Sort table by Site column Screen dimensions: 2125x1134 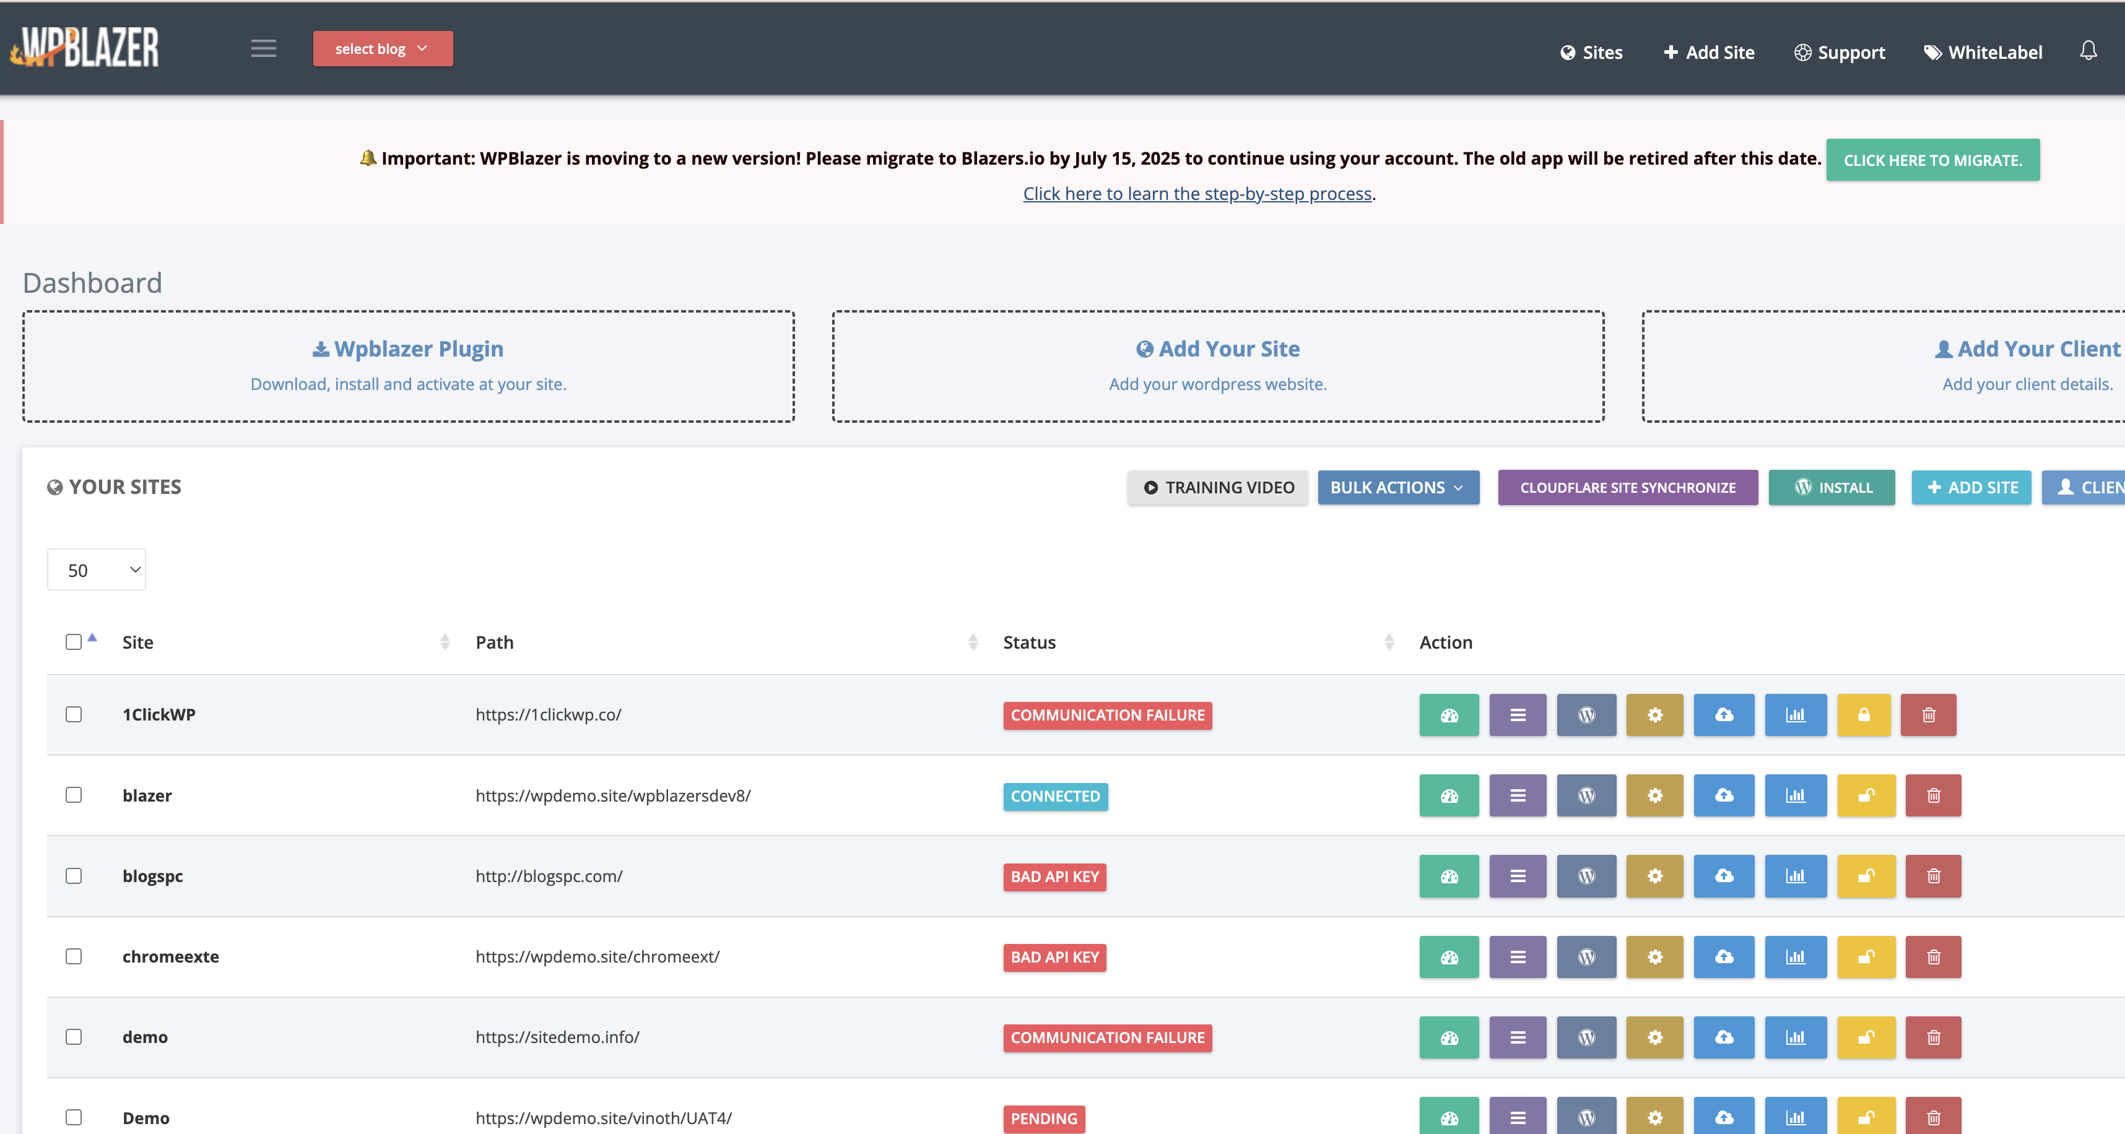tap(285, 643)
